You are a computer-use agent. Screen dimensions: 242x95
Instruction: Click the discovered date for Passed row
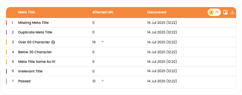(x=162, y=81)
